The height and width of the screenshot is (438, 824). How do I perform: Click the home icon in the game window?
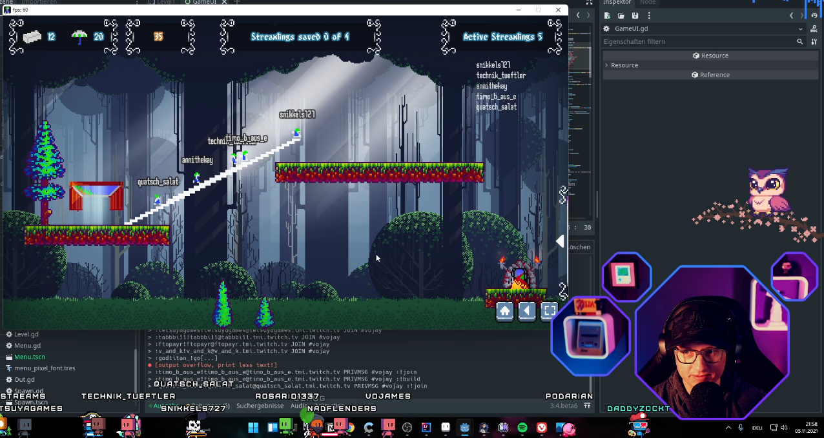coord(505,310)
